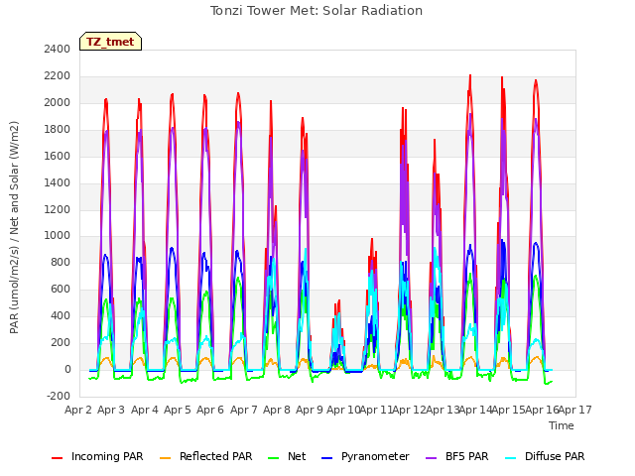The image size is (635, 476).
Task: Click the 1400 y-axis tick label
Action: coord(58,182)
